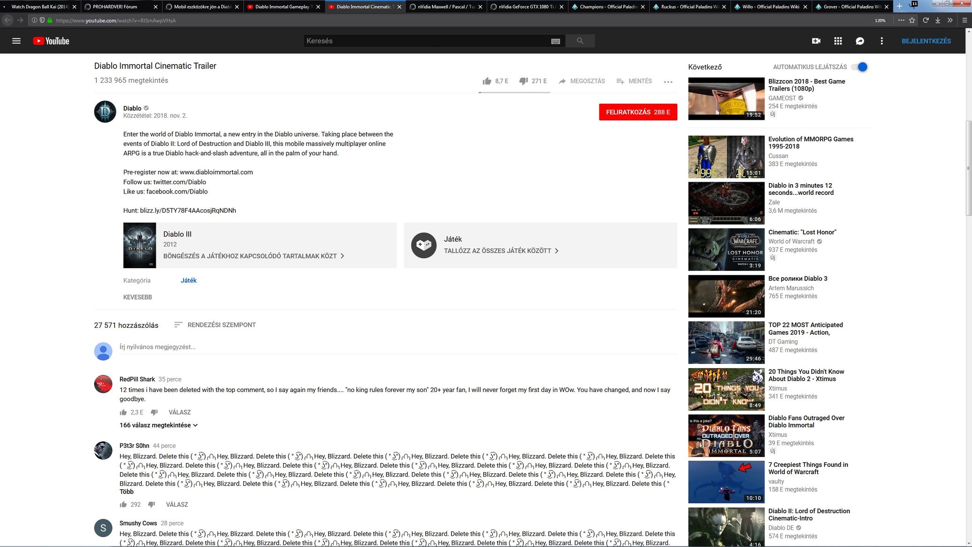Open browser downloads arrow

coord(938,20)
